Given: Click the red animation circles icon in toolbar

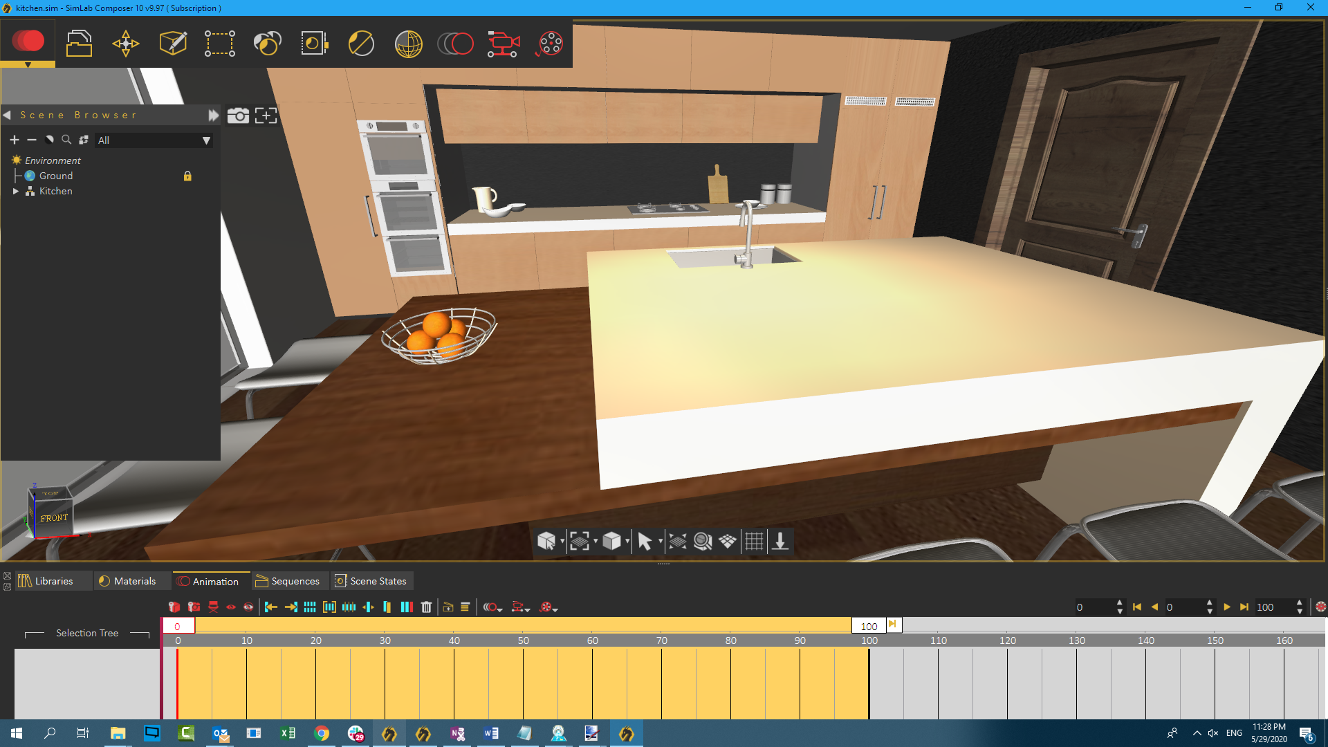Looking at the screenshot, I should [455, 44].
